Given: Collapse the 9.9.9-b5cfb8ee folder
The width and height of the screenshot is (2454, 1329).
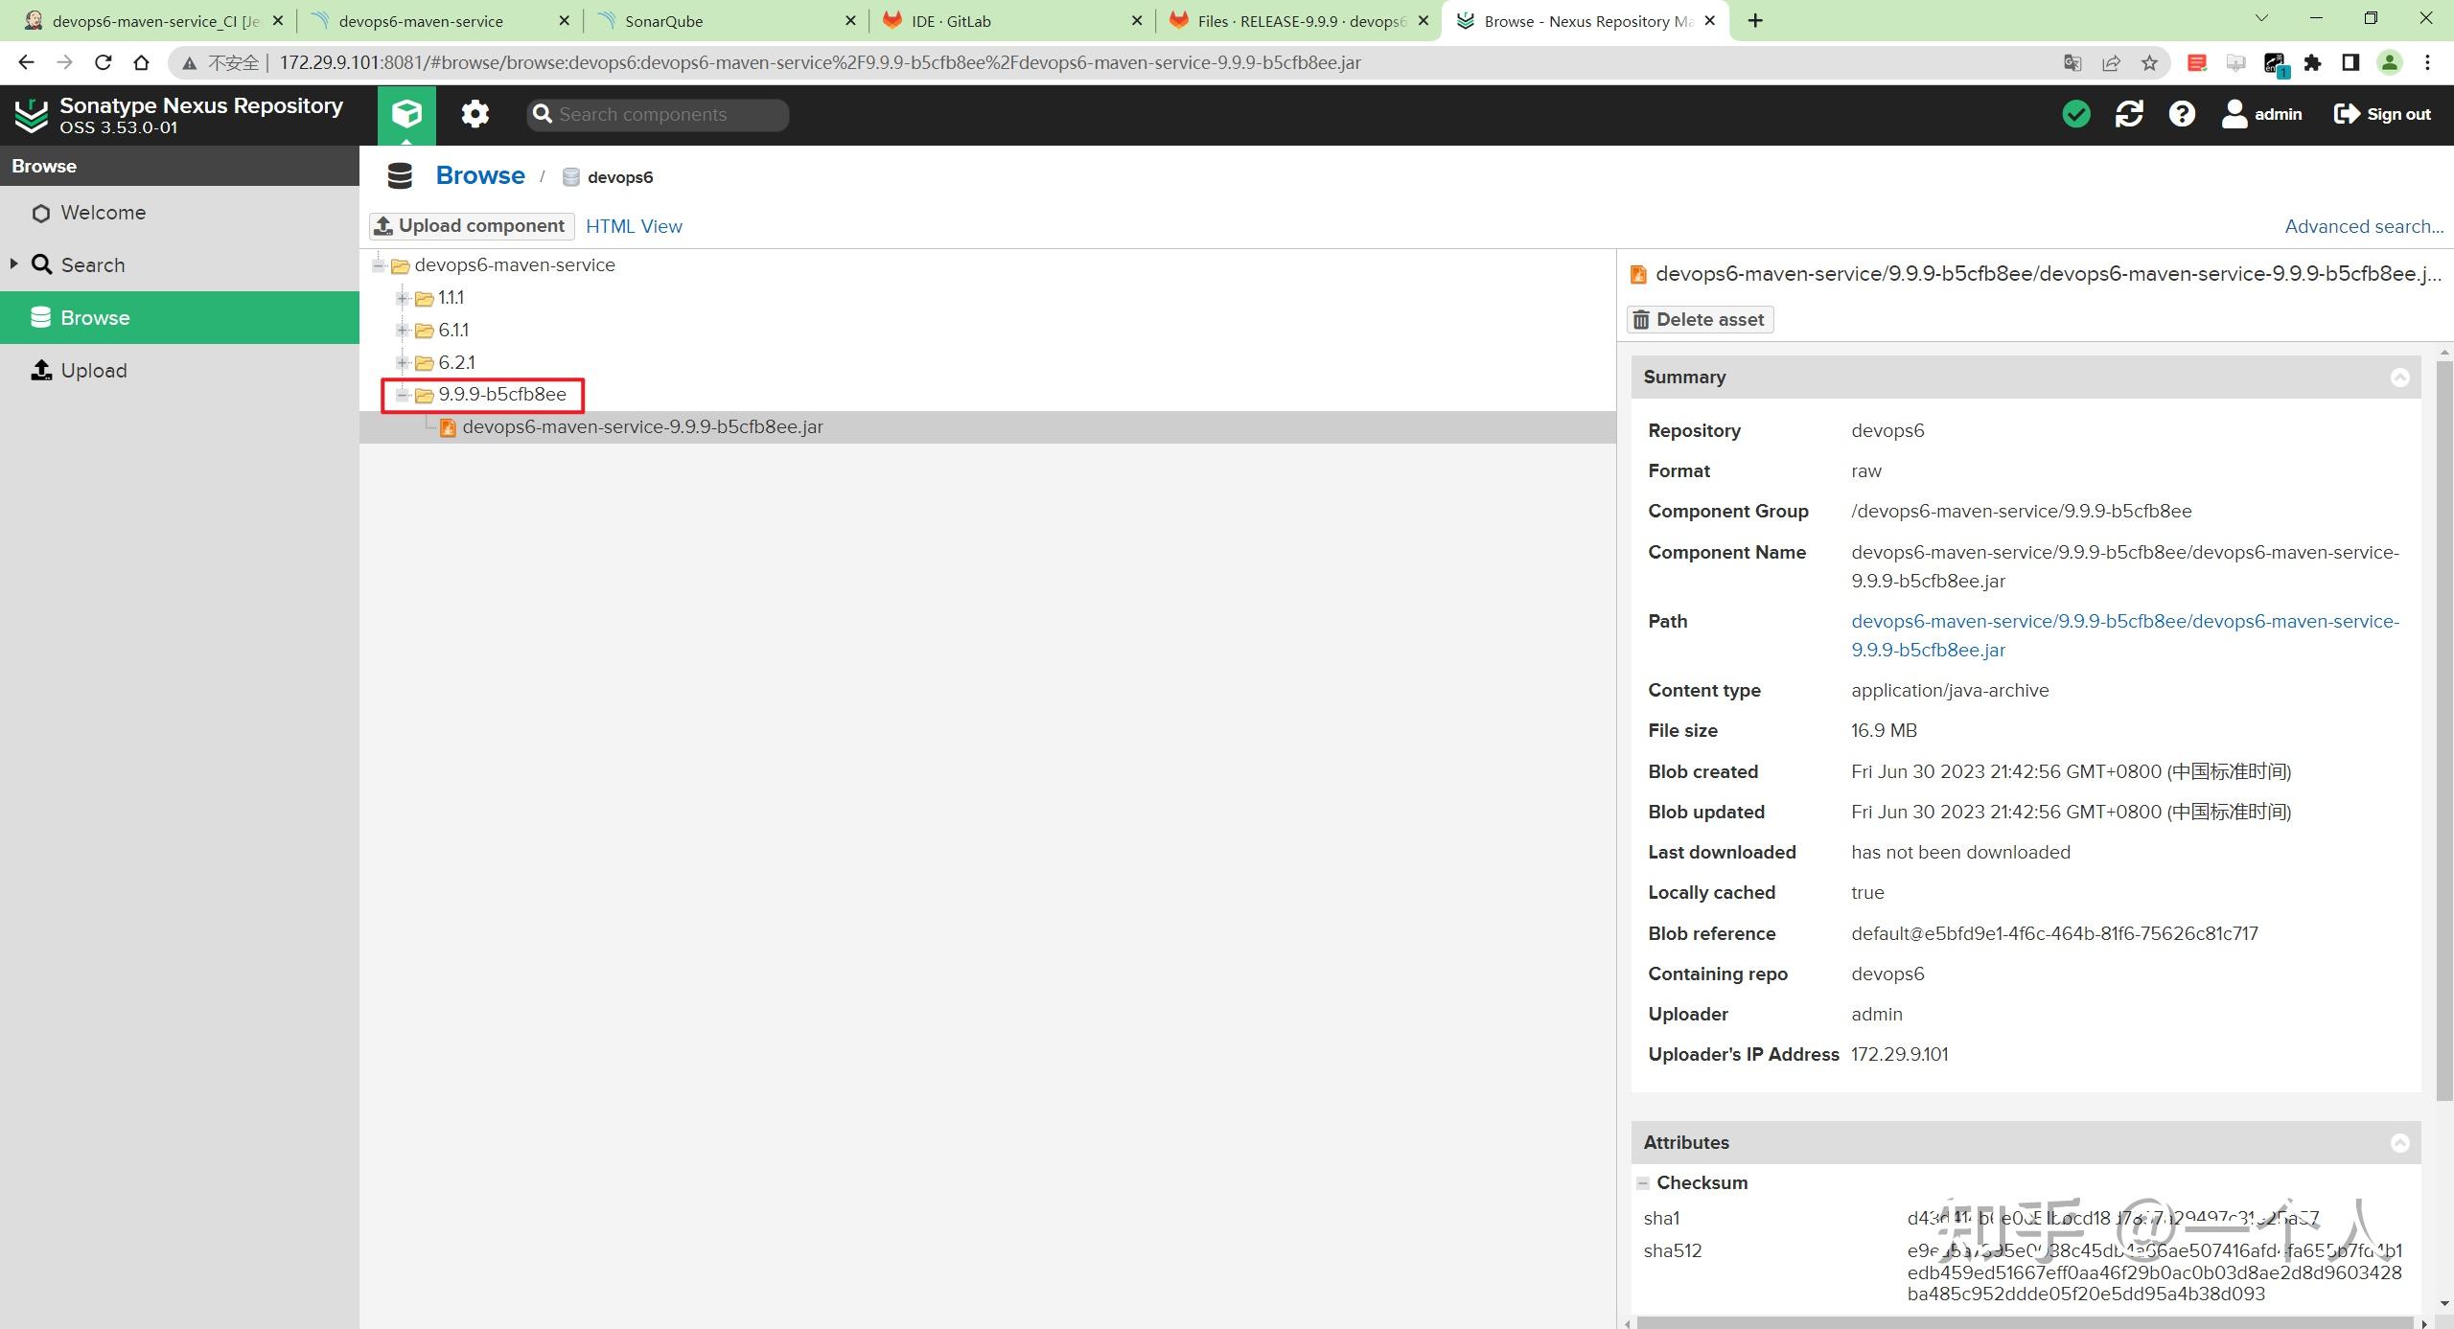Looking at the screenshot, I should click(403, 395).
